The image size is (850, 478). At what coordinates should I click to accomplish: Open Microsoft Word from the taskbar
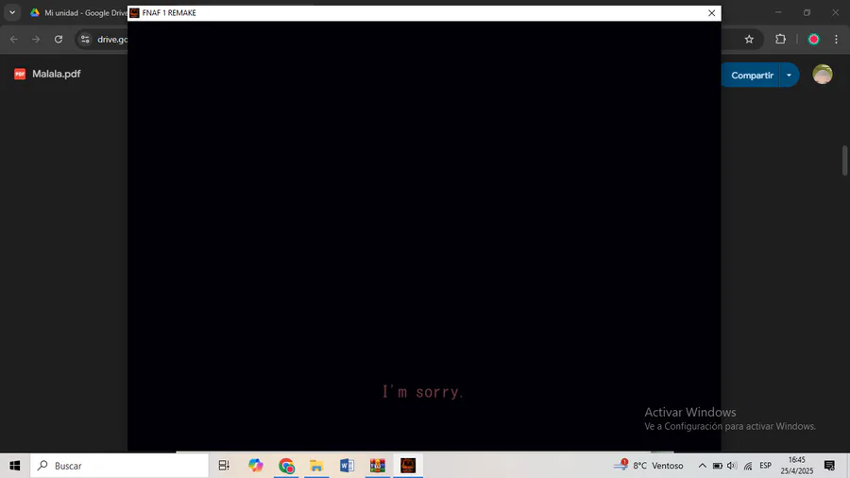tap(347, 466)
